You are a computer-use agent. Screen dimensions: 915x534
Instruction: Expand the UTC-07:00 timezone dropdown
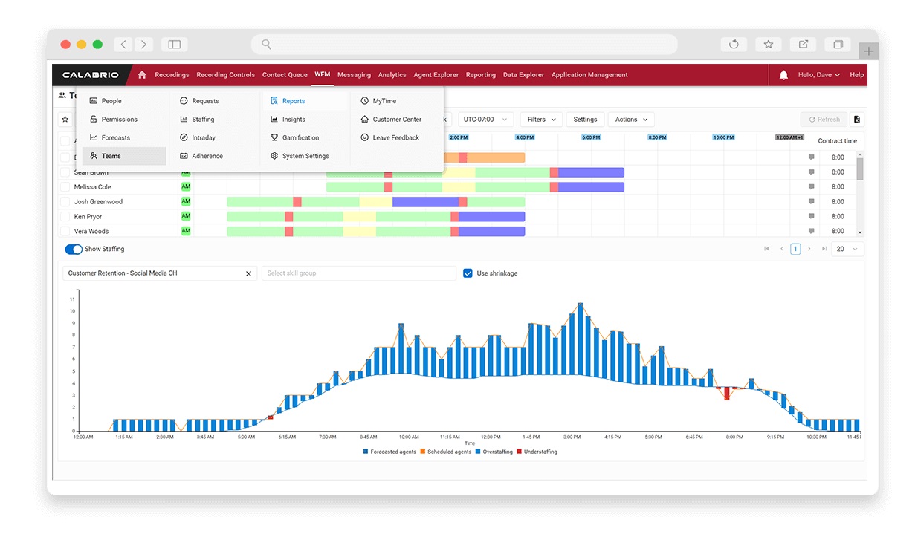485,120
